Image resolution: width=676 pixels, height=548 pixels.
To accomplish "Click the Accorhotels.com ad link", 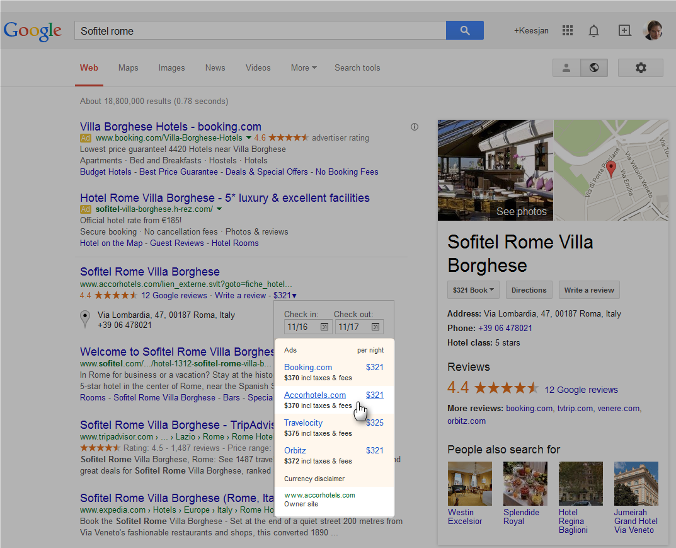I will click(315, 395).
